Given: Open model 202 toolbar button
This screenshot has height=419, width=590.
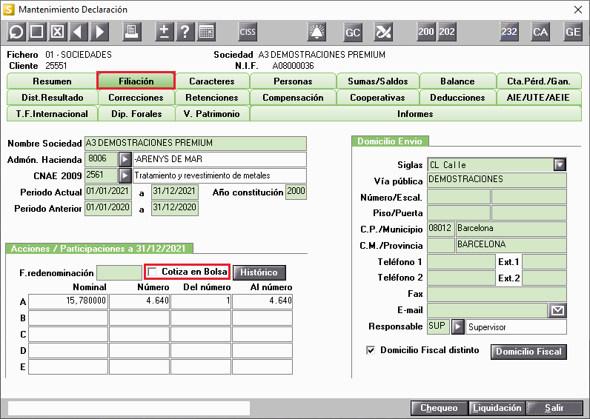Looking at the screenshot, I should pos(447,32).
